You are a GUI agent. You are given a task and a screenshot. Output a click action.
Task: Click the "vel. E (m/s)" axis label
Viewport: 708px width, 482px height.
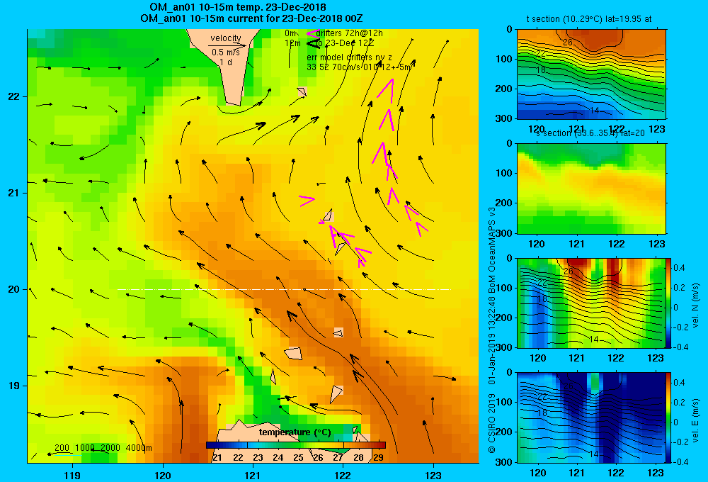coord(696,420)
